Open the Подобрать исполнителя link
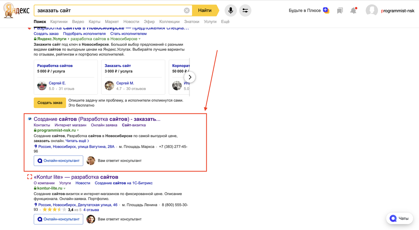419x230 pixels. click(x=84, y=34)
